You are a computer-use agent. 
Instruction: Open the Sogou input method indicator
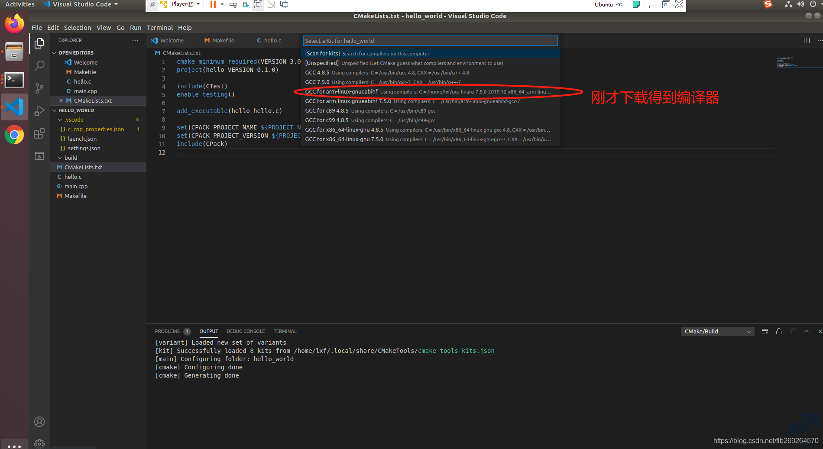pyautogui.click(x=768, y=4)
